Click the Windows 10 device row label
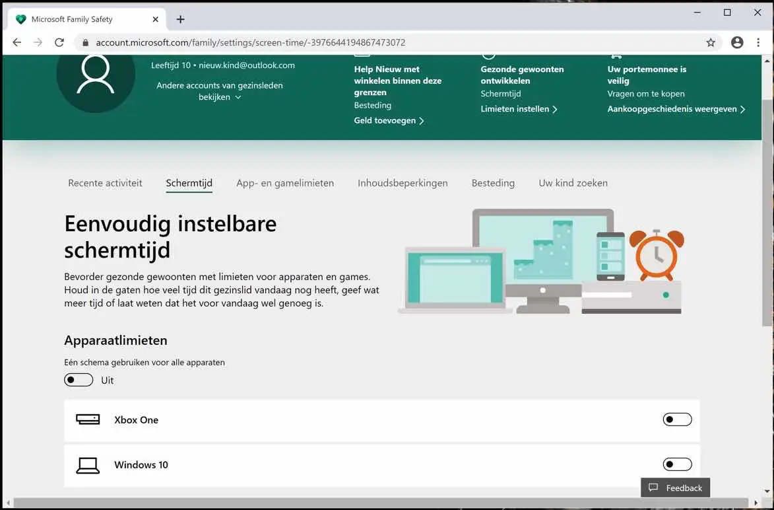This screenshot has width=774, height=510. (x=141, y=465)
